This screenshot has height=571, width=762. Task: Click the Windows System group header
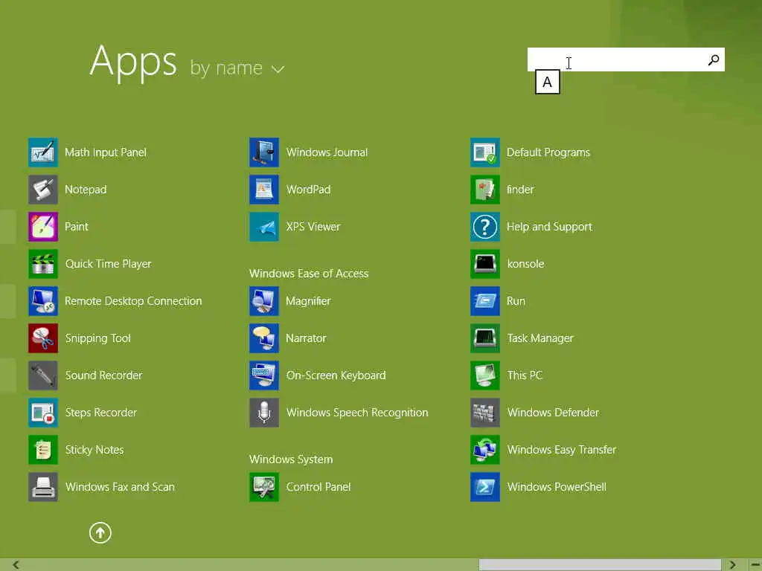[x=291, y=459]
